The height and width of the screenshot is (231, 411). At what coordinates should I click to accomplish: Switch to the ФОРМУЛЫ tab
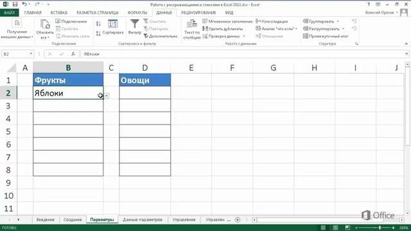pyautogui.click(x=137, y=13)
